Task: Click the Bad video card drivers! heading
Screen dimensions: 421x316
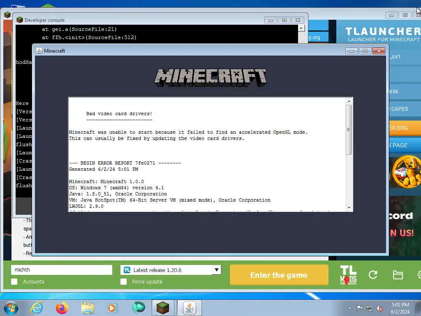Action: pyautogui.click(x=119, y=114)
